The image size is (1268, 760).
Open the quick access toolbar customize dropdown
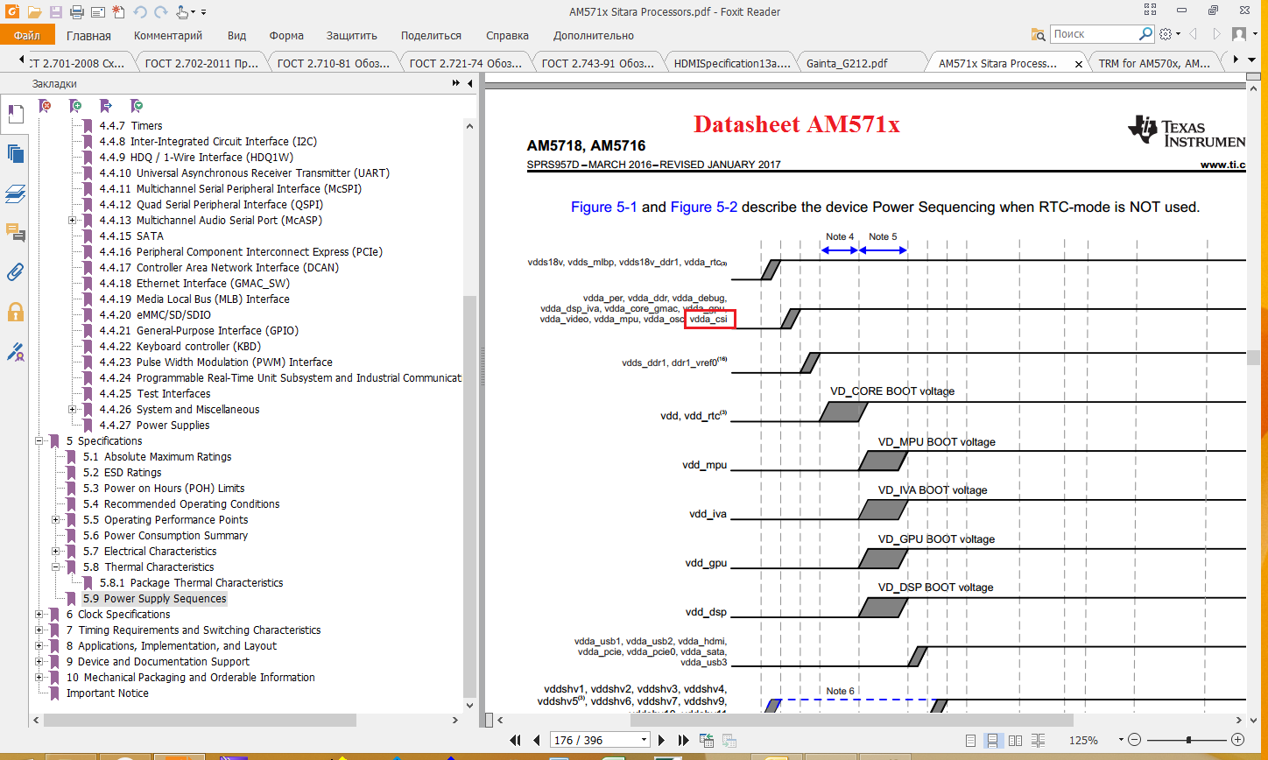pos(204,12)
